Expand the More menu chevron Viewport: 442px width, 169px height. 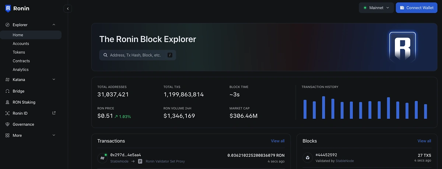point(54,135)
